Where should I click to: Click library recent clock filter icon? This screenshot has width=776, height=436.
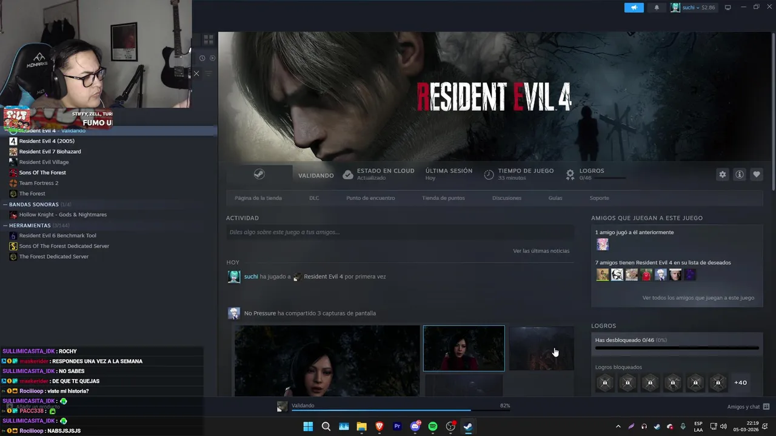click(202, 58)
